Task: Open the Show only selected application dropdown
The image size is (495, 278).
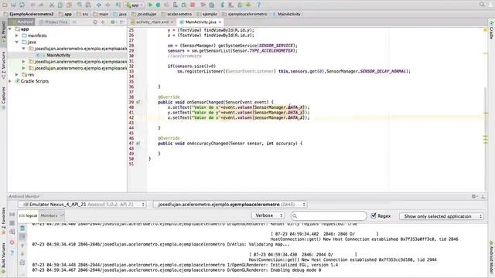Action: coord(442,216)
